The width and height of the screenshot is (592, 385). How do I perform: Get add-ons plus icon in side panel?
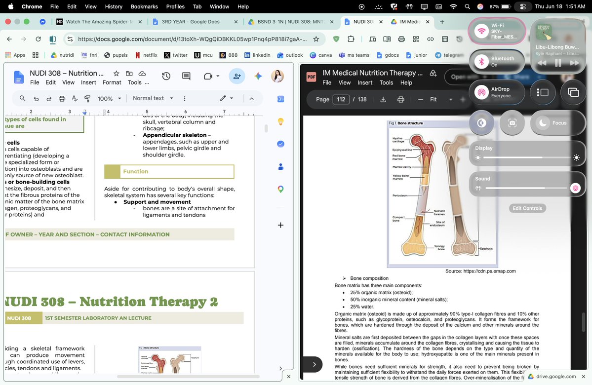(x=280, y=226)
